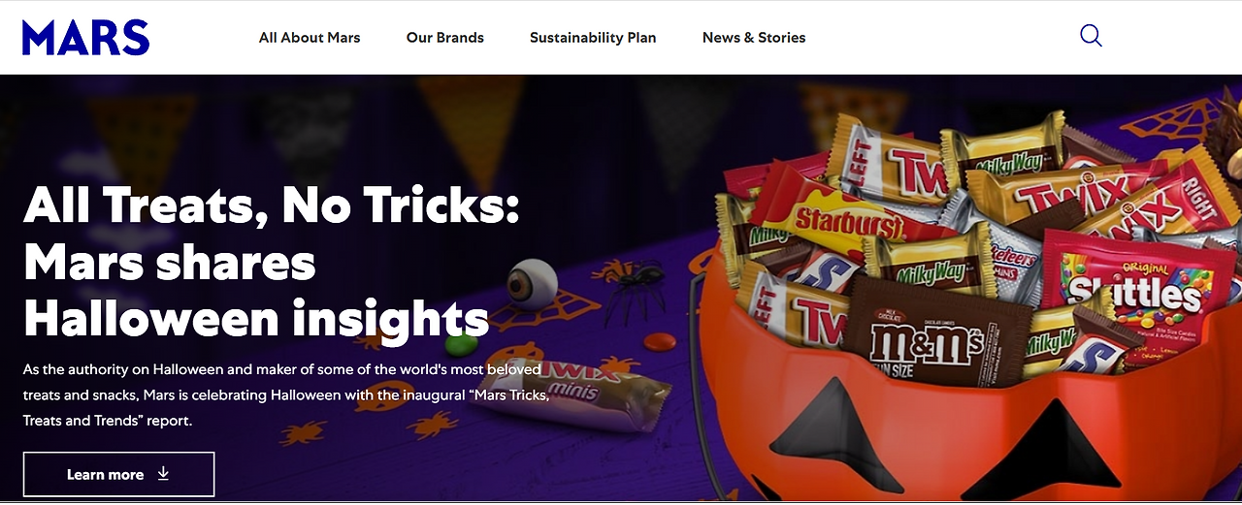
Task: Select Sustainability Plan in the navigation
Action: 593,38
